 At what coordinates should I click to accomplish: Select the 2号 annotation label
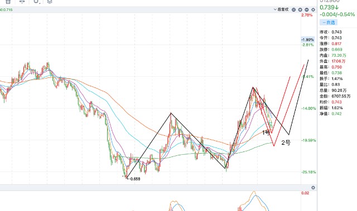(x=286, y=143)
